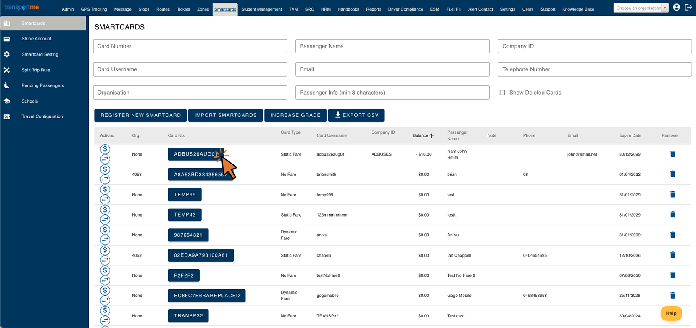Click the Register New Smartcard button

[x=140, y=115]
